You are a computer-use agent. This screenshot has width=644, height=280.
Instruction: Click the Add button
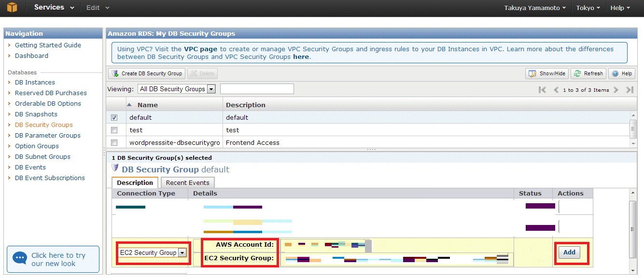[x=570, y=252]
